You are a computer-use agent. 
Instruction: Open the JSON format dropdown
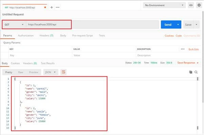(50, 72)
